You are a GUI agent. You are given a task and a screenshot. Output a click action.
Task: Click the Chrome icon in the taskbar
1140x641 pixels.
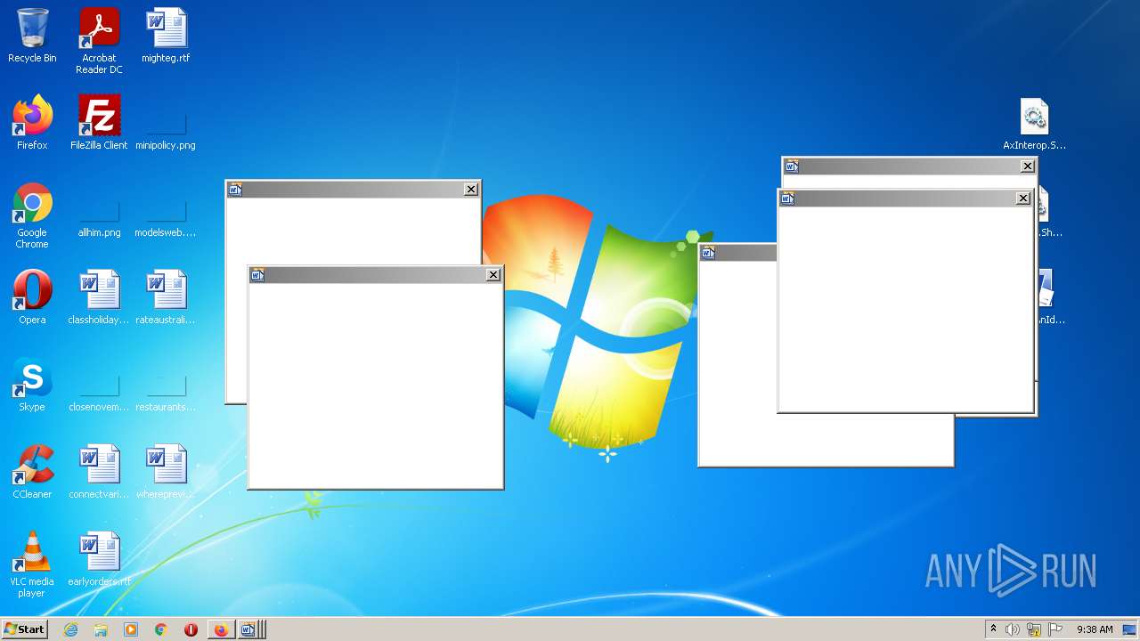point(160,629)
